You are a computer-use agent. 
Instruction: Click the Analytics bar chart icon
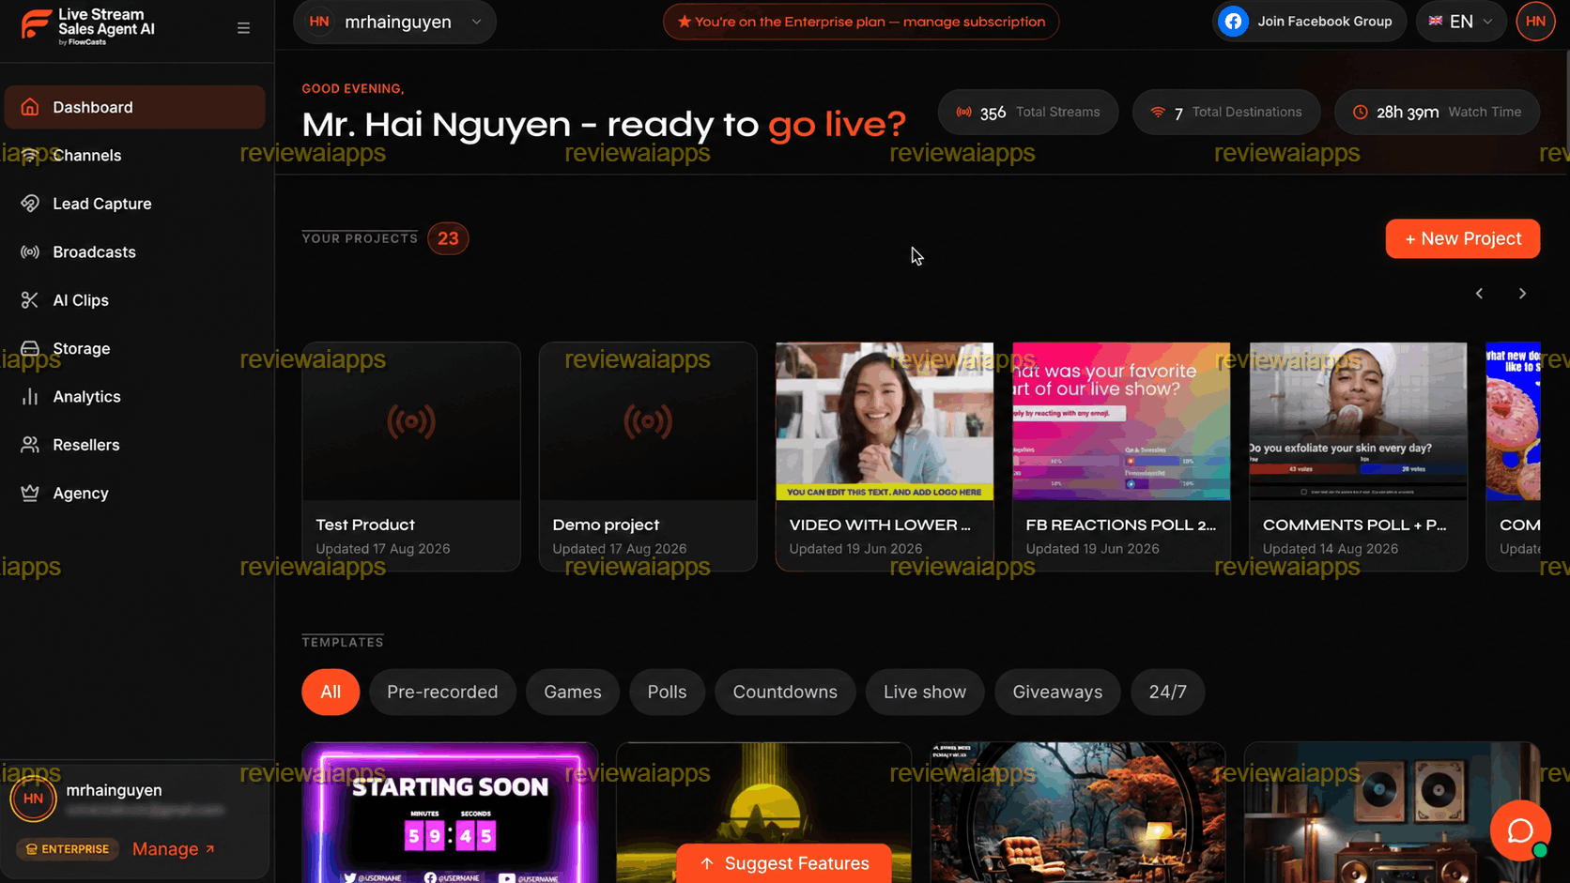[30, 397]
